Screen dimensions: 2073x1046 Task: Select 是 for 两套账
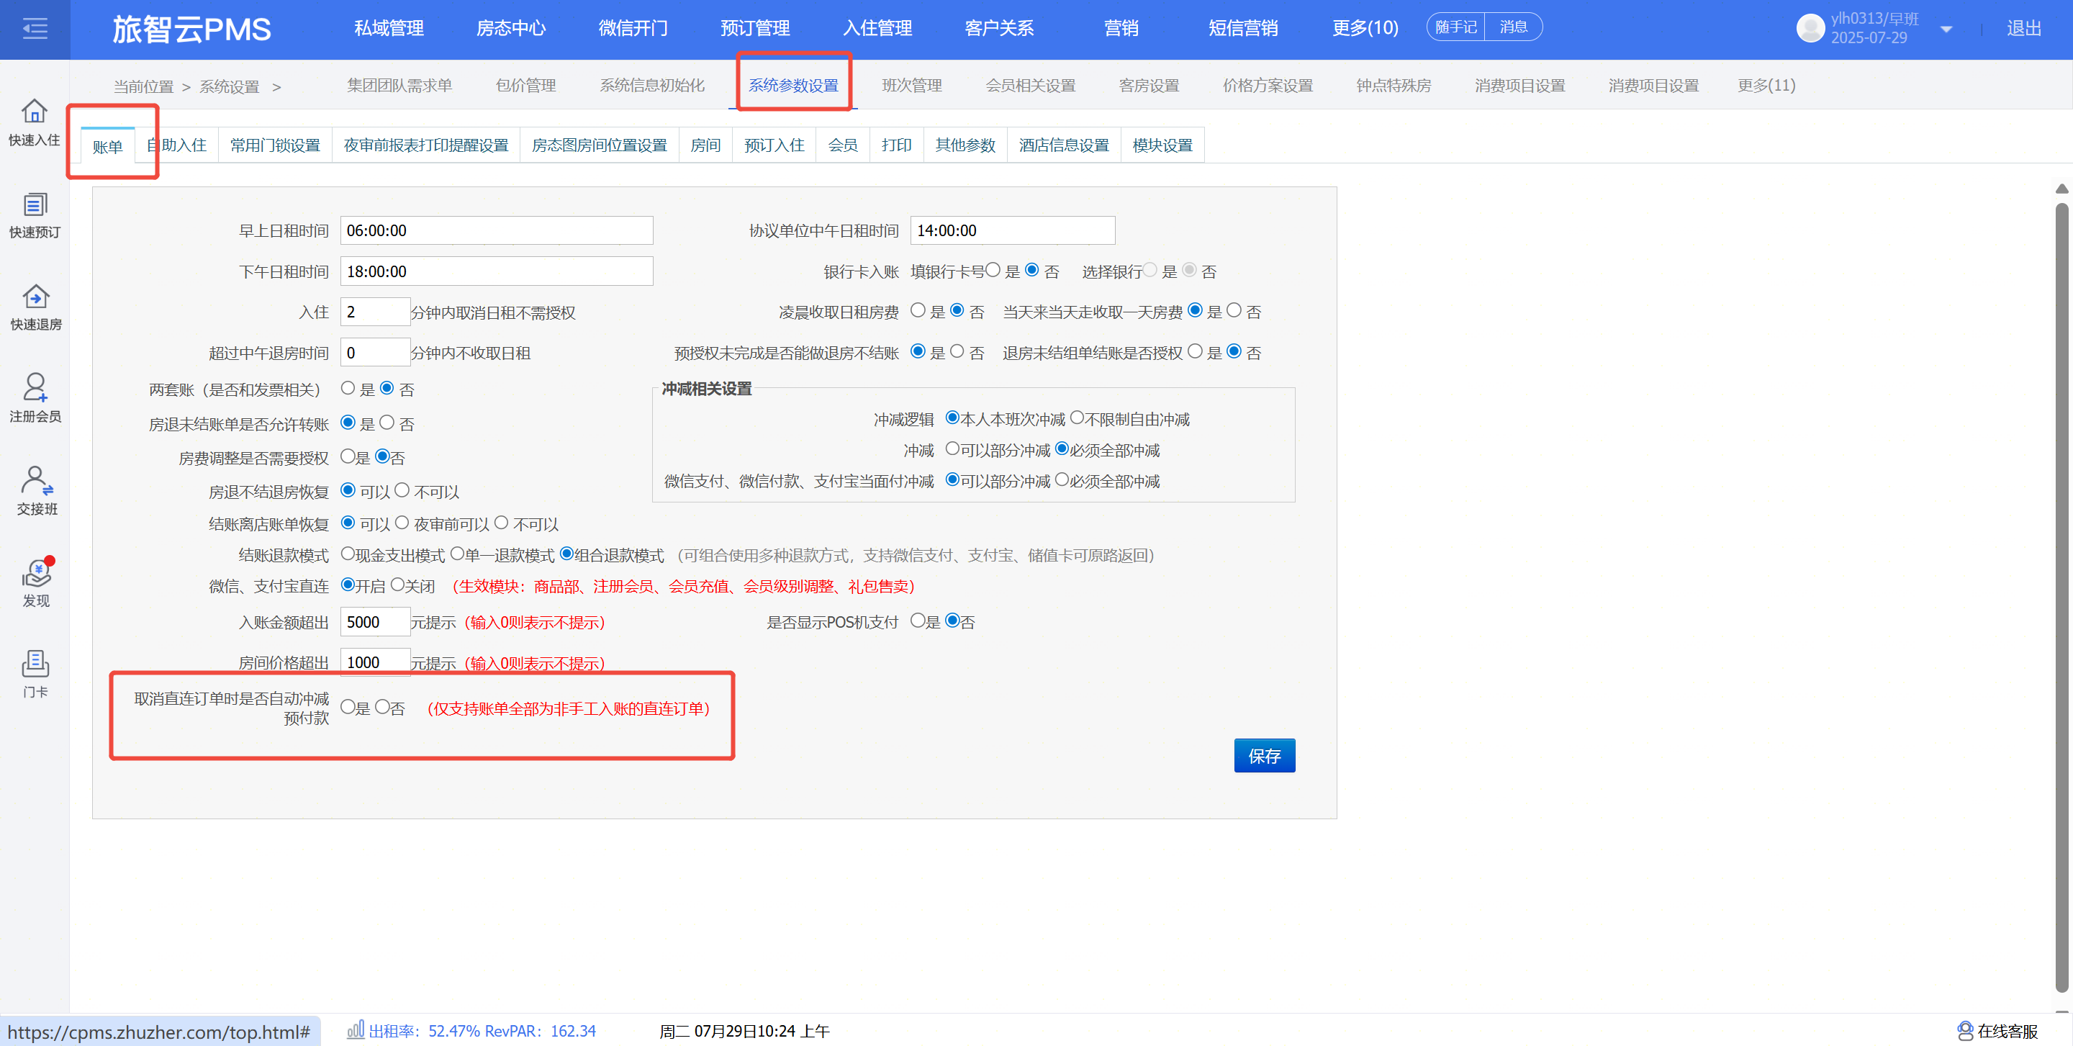tap(348, 389)
